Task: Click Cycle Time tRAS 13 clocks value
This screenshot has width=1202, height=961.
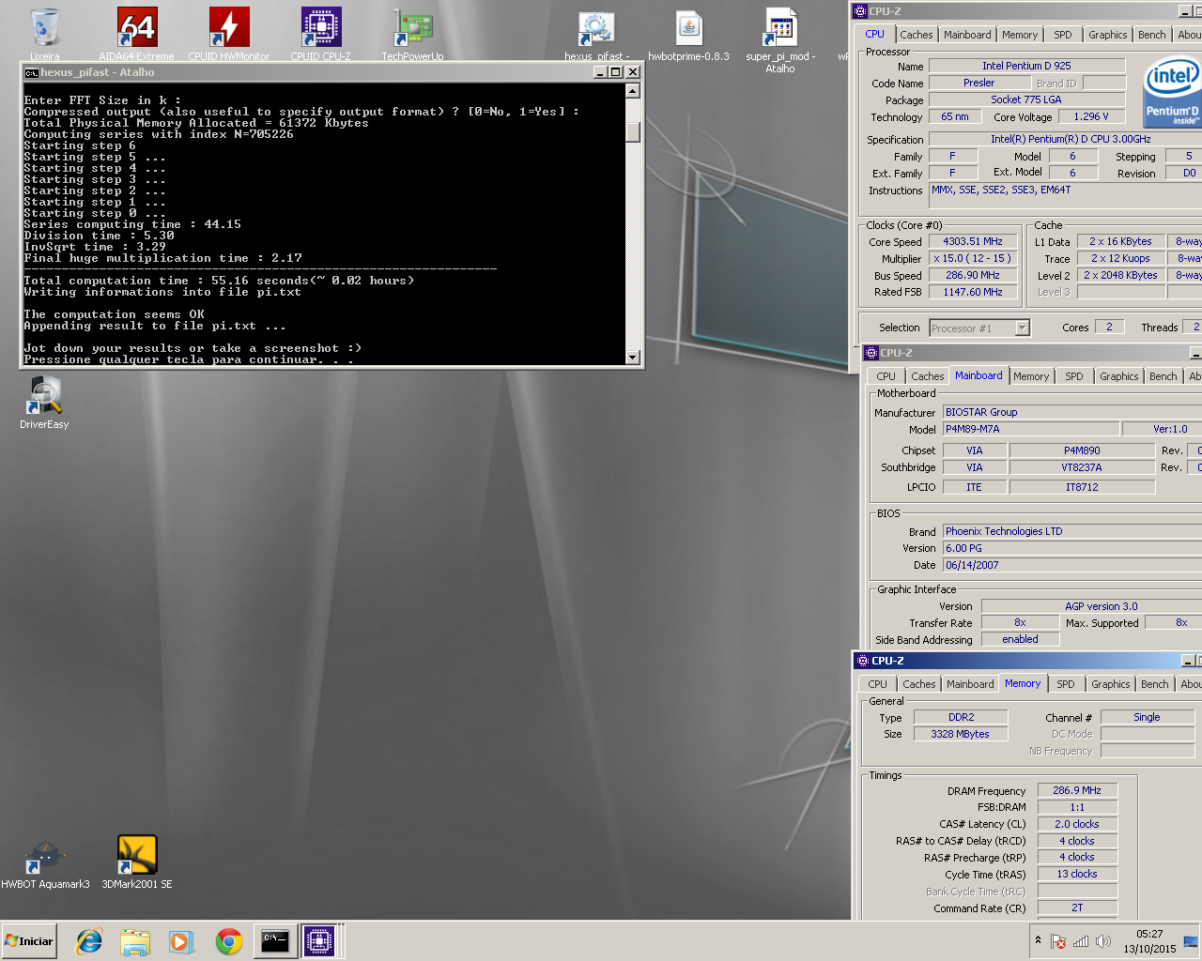Action: (x=1077, y=874)
